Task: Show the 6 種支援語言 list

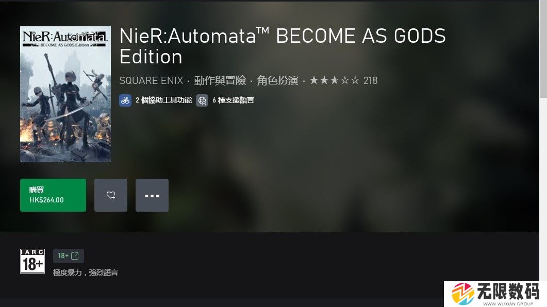Action: pos(233,100)
